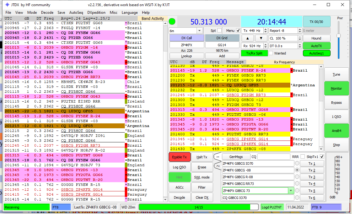Toggle the Hound button
This screenshot has width=352, height=214.
tap(316, 38)
